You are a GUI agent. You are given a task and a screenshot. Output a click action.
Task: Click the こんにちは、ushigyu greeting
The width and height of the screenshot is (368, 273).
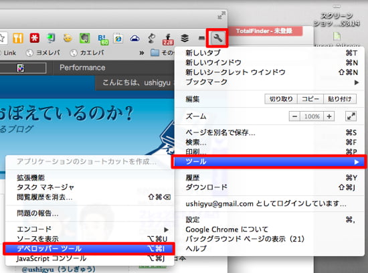(136, 82)
